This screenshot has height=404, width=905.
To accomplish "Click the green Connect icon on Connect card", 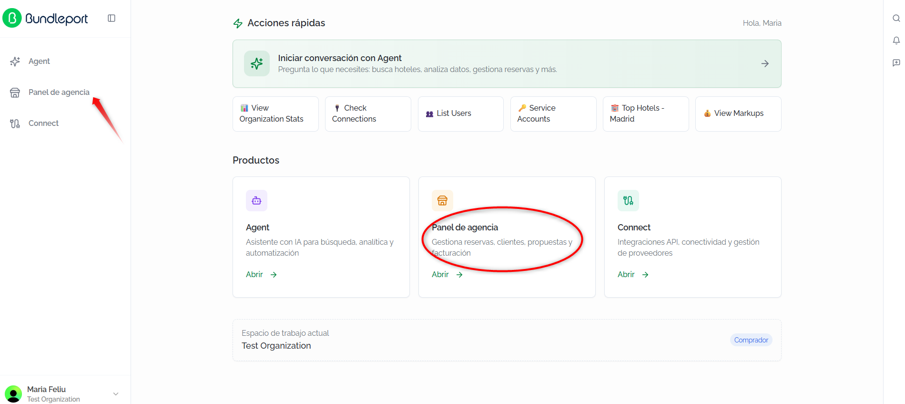I will pos(628,200).
